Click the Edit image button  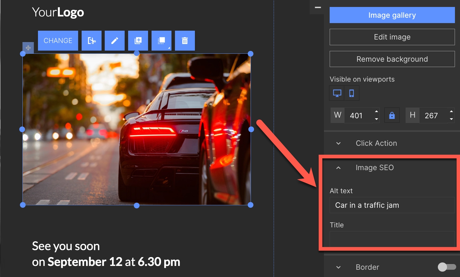tap(392, 37)
